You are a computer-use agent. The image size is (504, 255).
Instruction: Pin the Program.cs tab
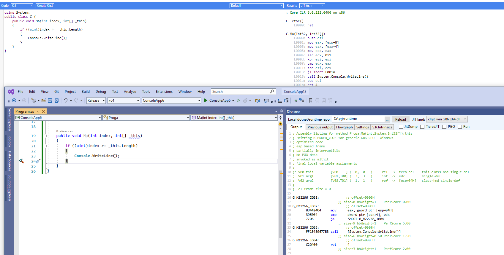pos(38,111)
